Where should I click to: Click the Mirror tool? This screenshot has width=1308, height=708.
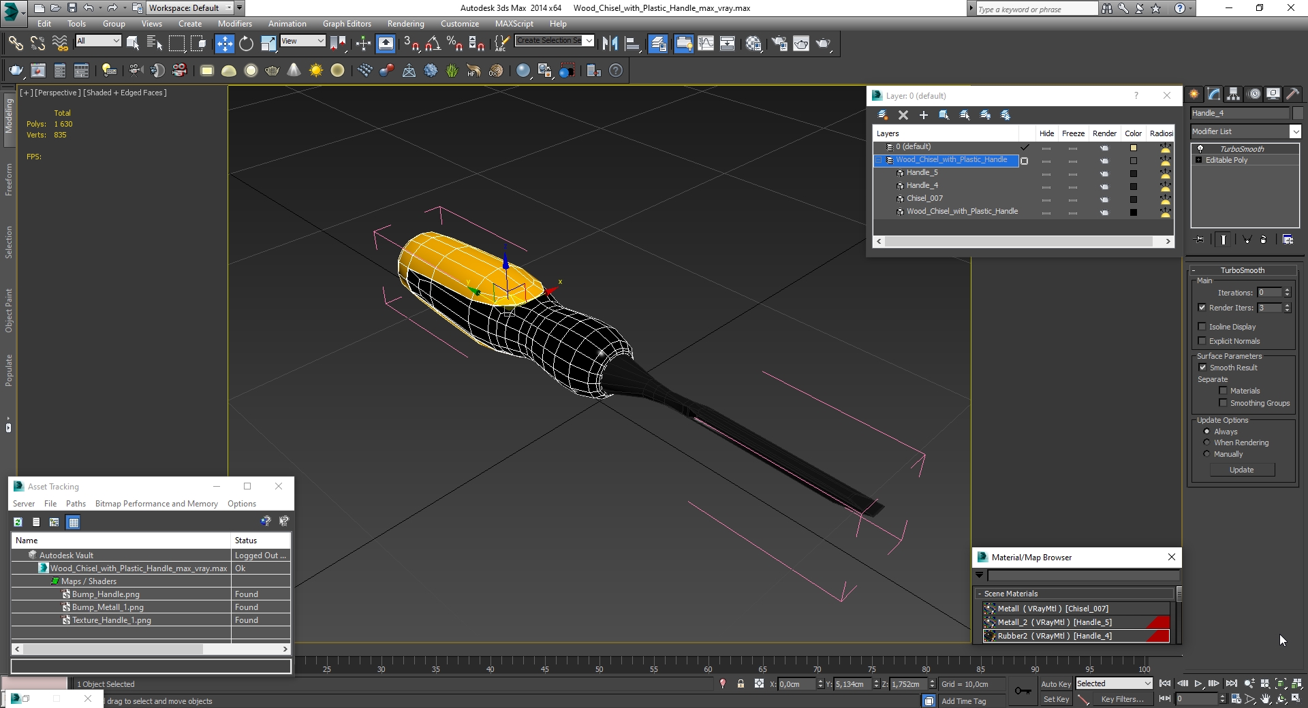610,44
